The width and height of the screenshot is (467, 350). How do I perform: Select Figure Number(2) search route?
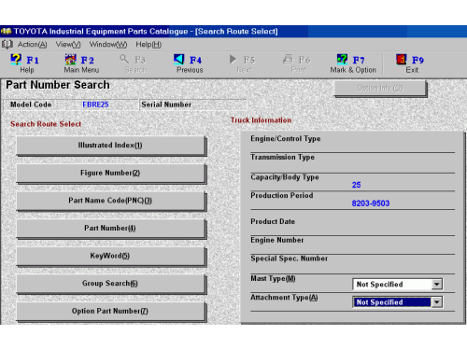110,173
